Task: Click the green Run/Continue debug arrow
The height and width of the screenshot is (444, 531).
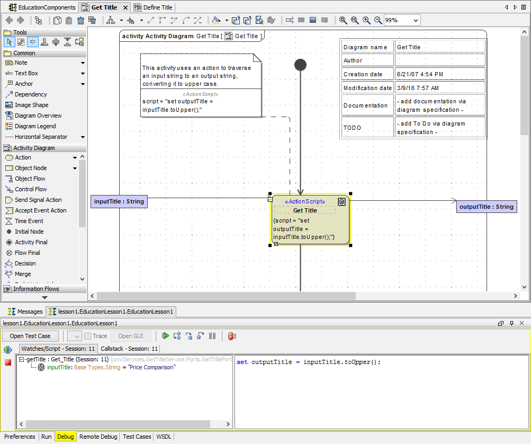Action: 166,336
